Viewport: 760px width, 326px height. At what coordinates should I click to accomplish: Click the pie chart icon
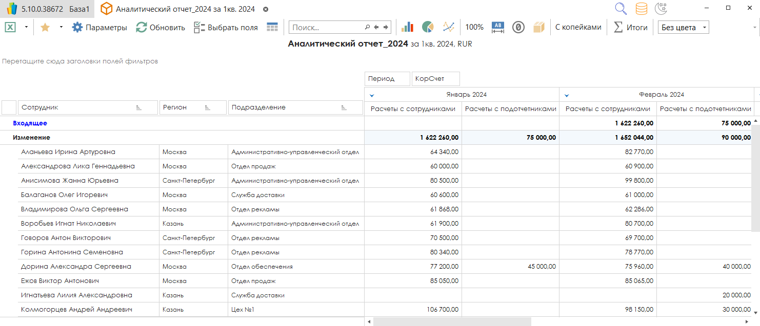click(428, 27)
